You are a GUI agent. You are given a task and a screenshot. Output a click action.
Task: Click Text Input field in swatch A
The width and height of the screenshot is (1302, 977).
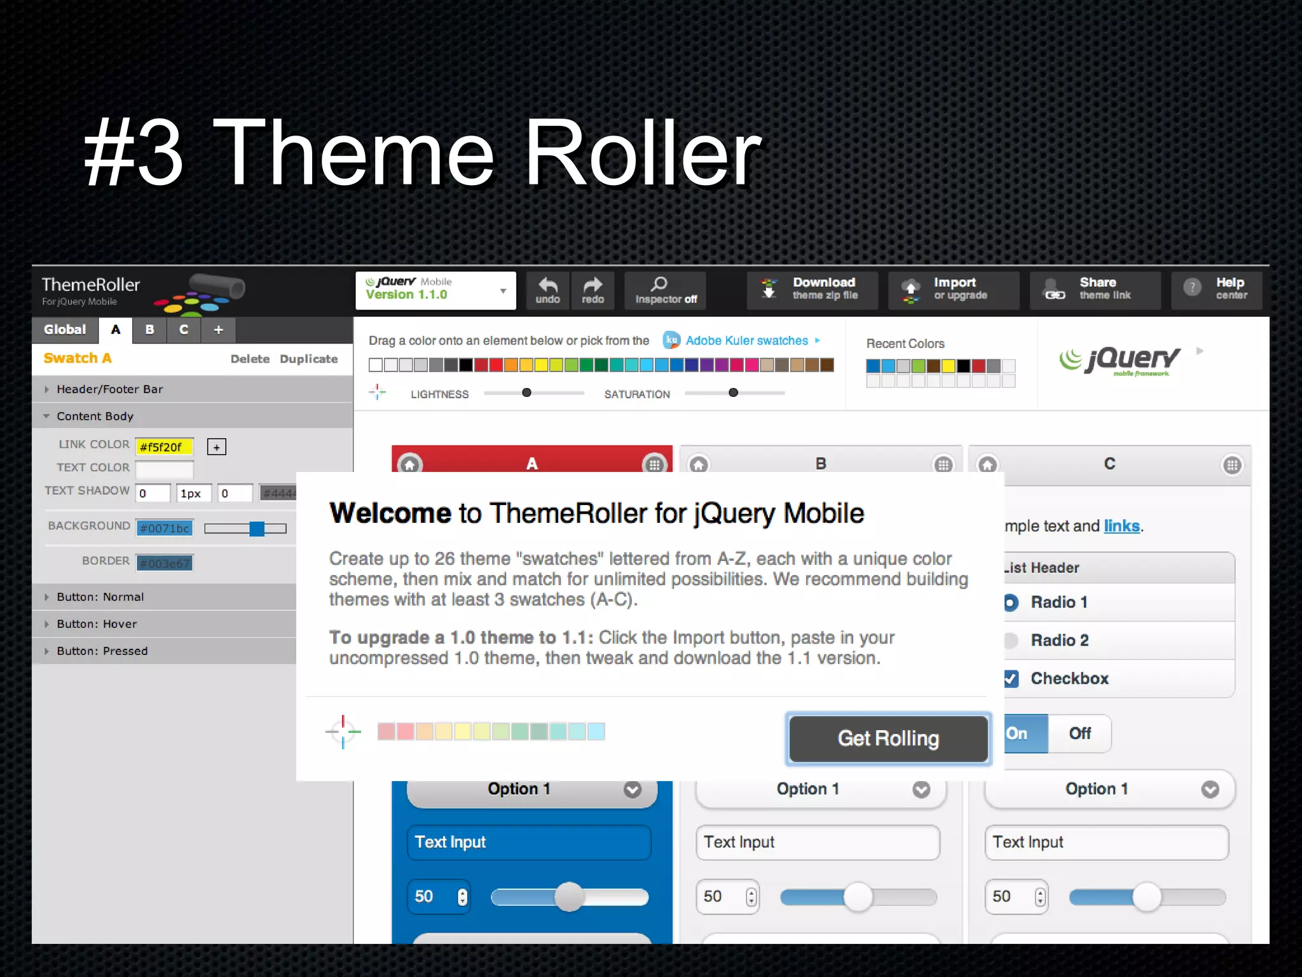(529, 843)
